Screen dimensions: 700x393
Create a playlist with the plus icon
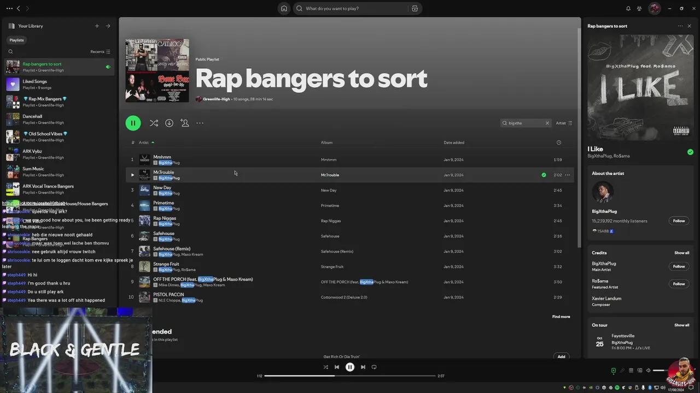pyautogui.click(x=97, y=26)
